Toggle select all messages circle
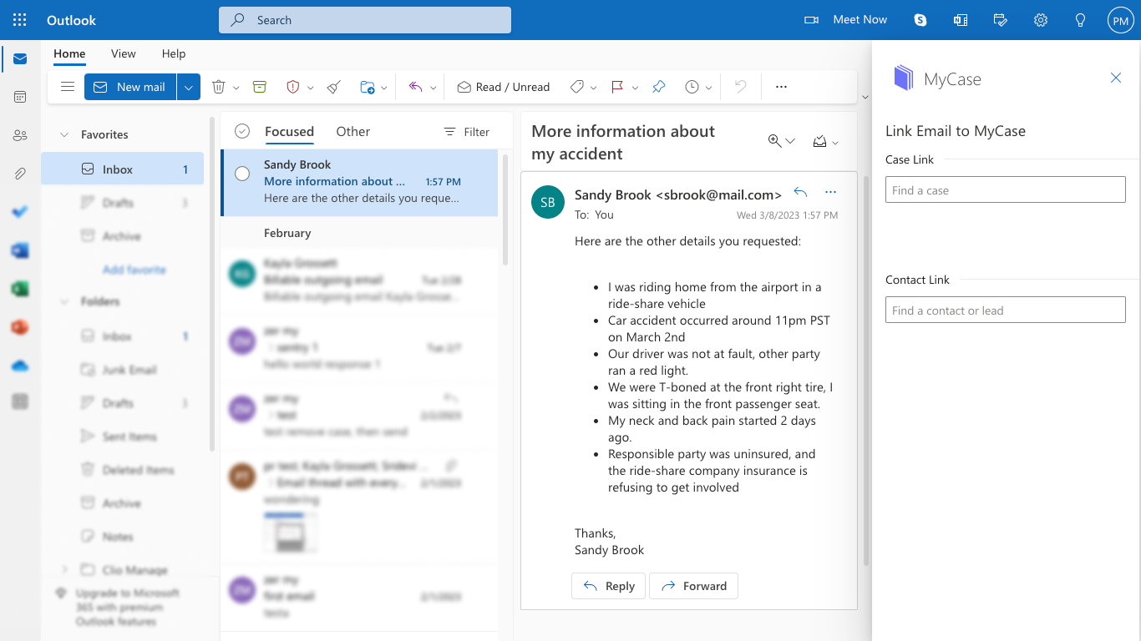Image resolution: width=1141 pixels, height=641 pixels. (x=242, y=131)
